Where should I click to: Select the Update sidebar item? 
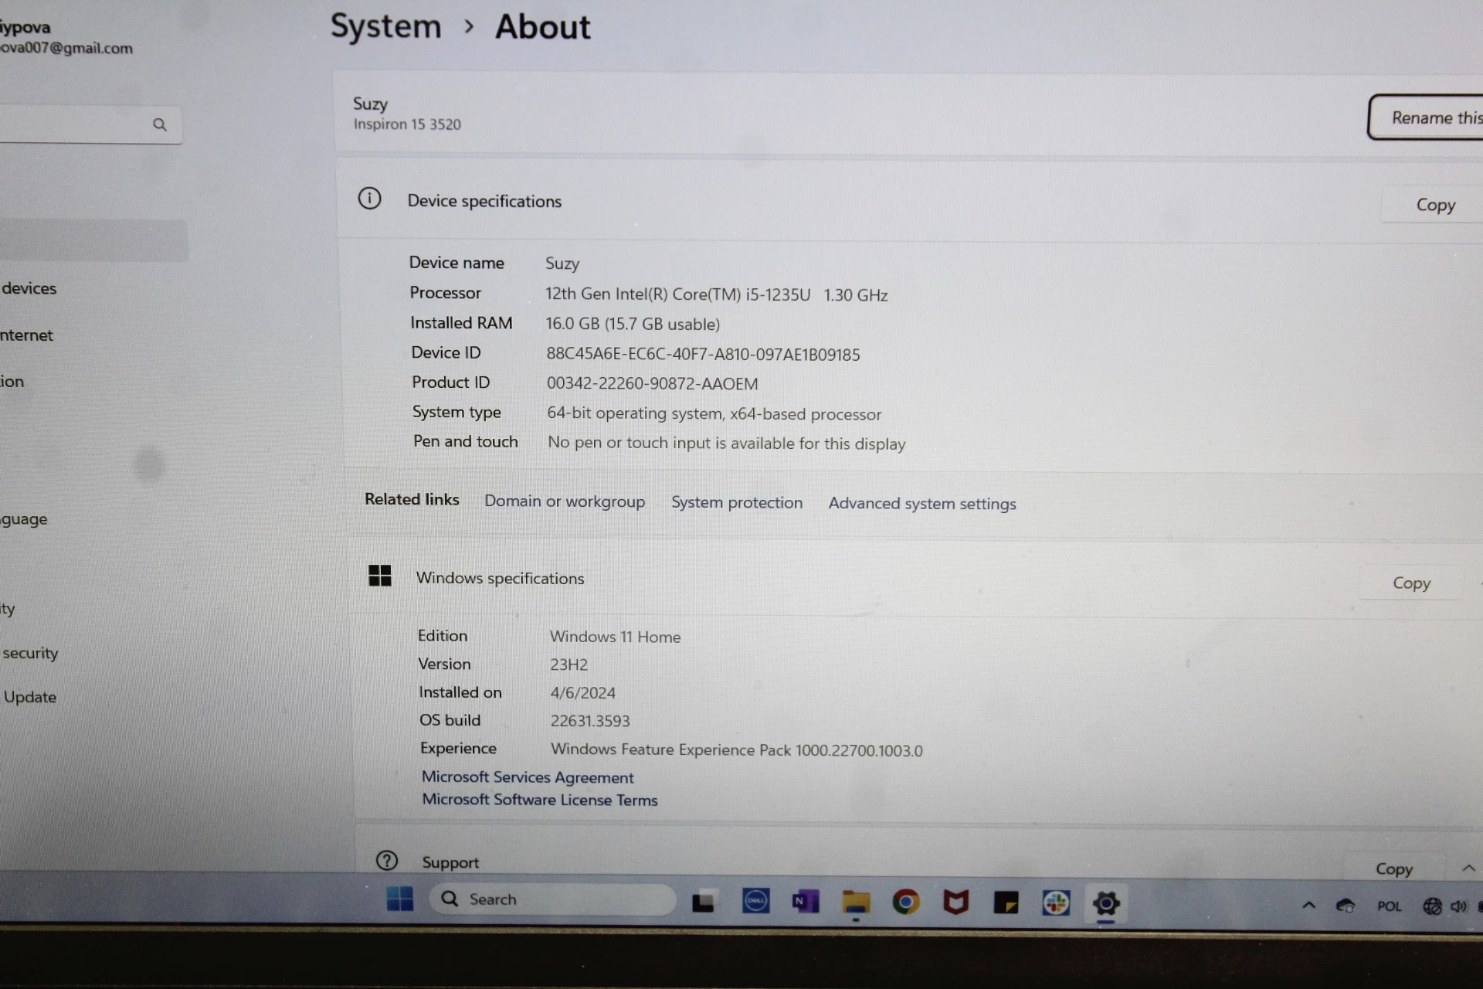click(x=29, y=697)
